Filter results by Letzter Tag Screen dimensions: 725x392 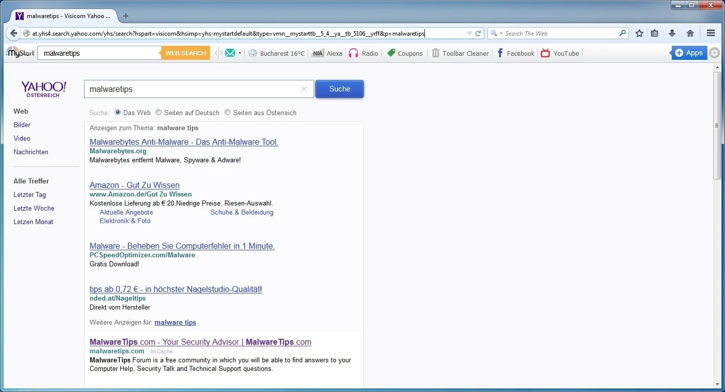click(30, 194)
